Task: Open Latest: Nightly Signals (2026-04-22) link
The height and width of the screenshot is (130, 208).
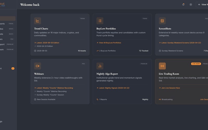Action: [x=113, y=88]
